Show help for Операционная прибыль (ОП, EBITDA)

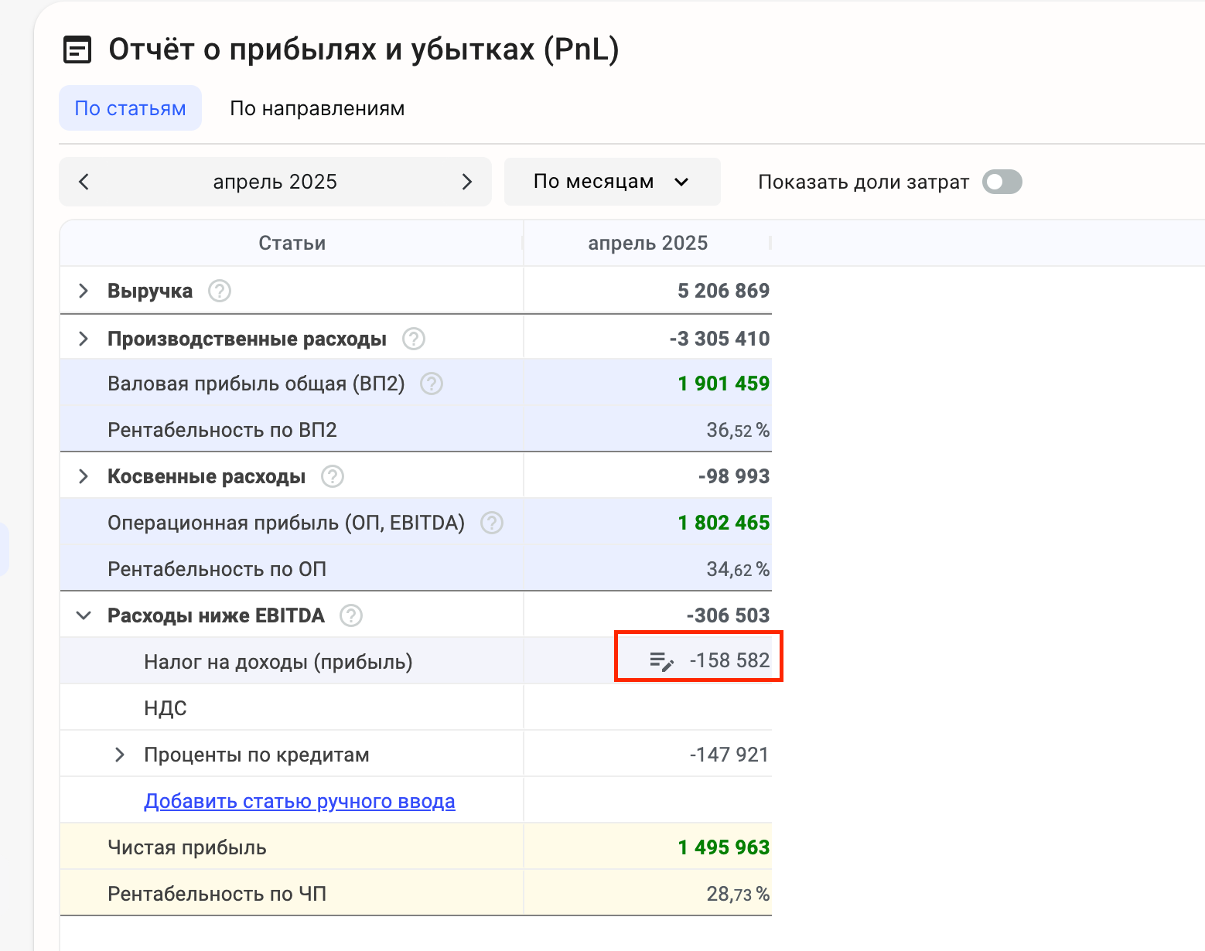[492, 523]
